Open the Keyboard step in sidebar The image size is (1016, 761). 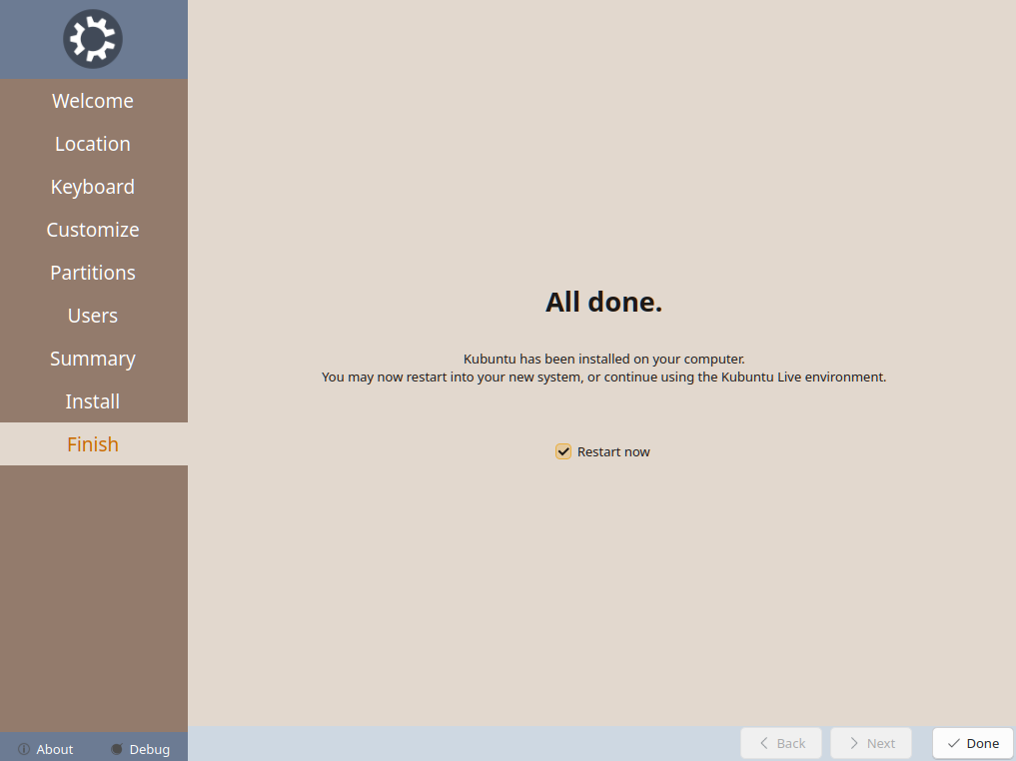pos(93,187)
